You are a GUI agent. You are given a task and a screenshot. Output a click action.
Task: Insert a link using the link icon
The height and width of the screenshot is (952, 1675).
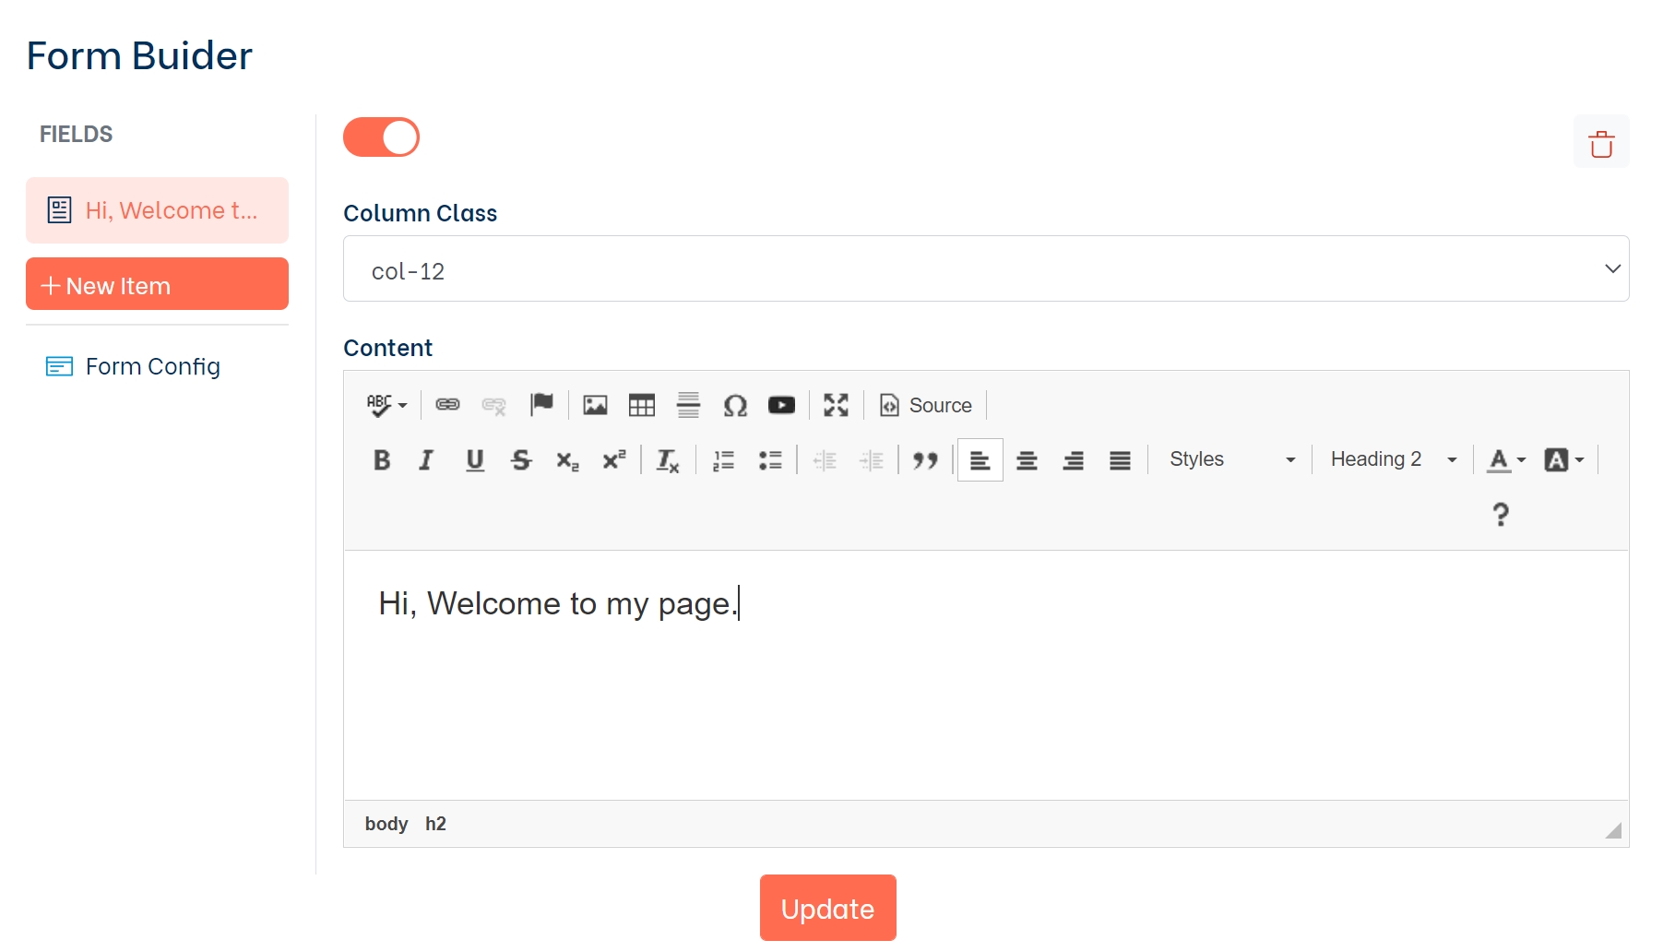click(x=447, y=405)
